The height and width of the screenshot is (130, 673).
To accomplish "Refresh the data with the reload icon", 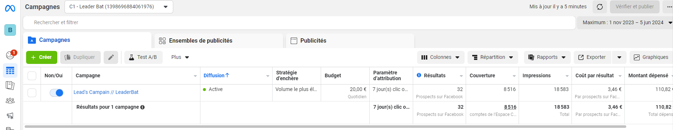I will (x=600, y=7).
